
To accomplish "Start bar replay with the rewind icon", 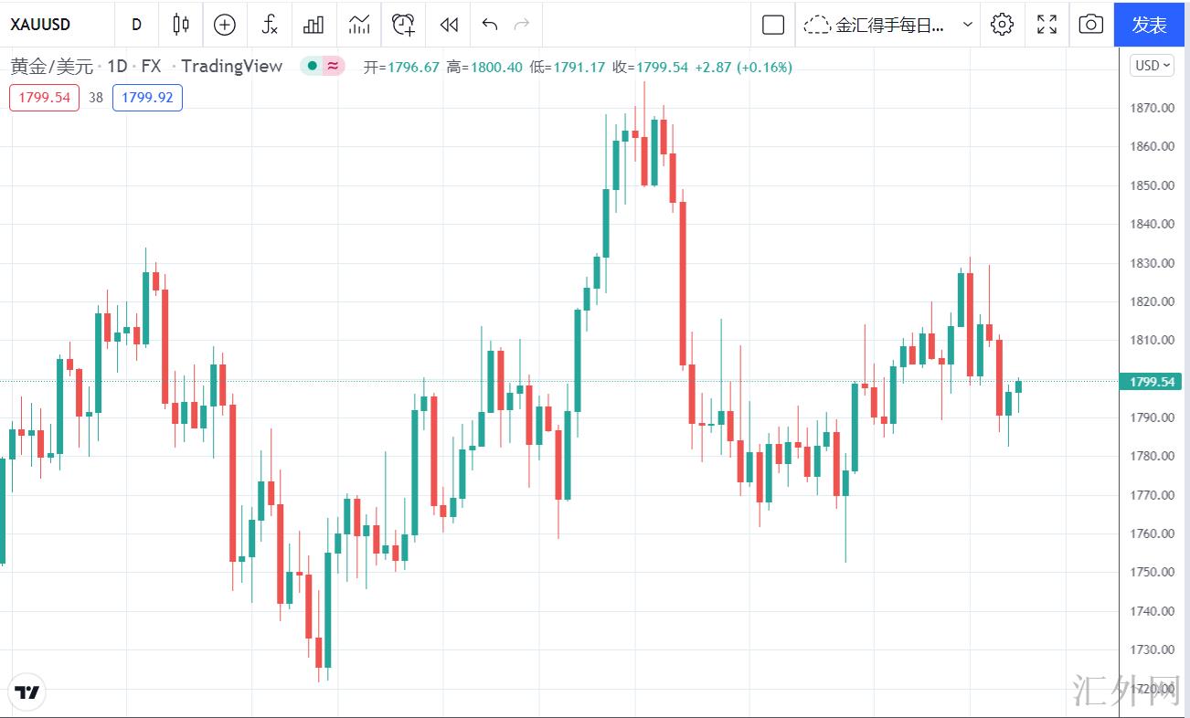I will tap(448, 25).
